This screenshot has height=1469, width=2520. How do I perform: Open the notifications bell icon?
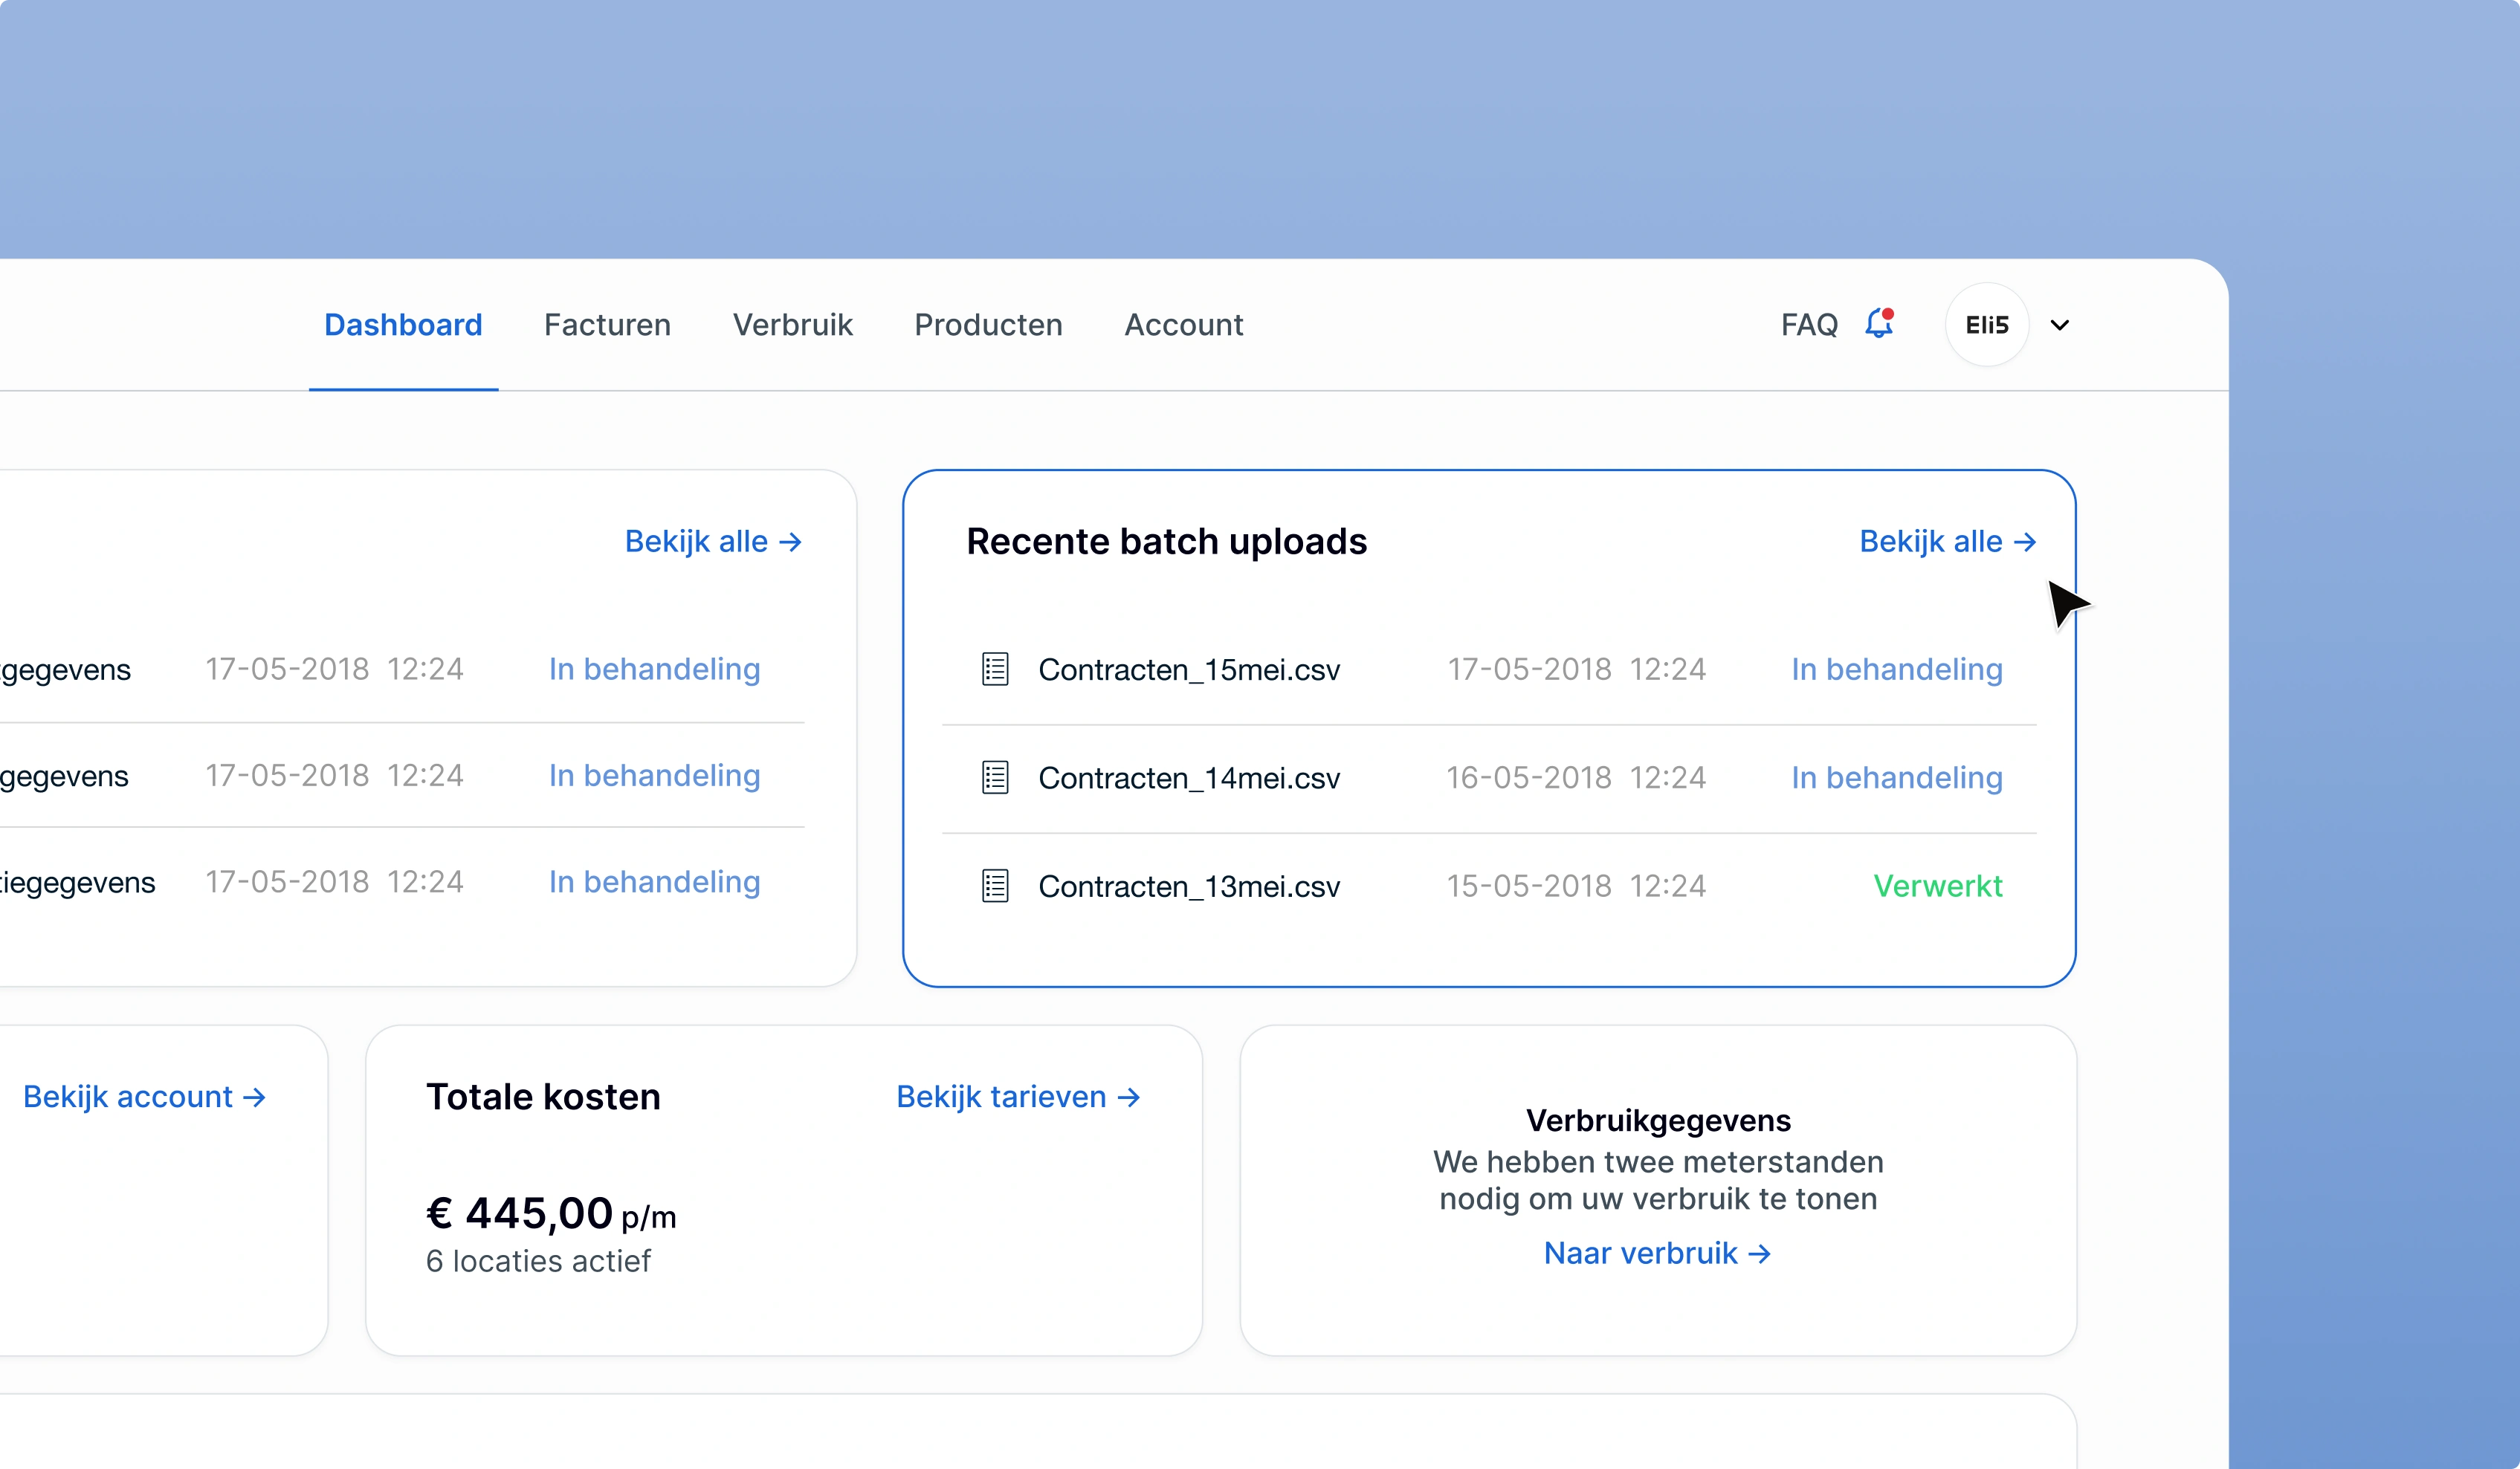(1879, 324)
